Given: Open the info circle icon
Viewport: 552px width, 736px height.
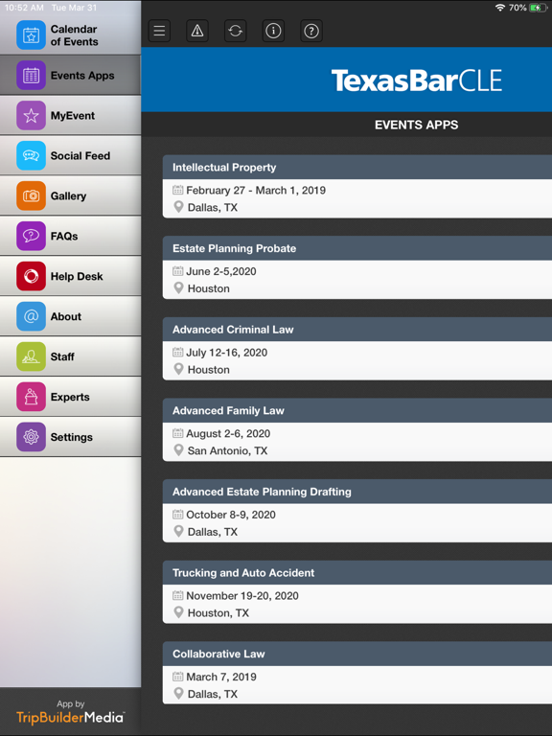Looking at the screenshot, I should pos(273,31).
